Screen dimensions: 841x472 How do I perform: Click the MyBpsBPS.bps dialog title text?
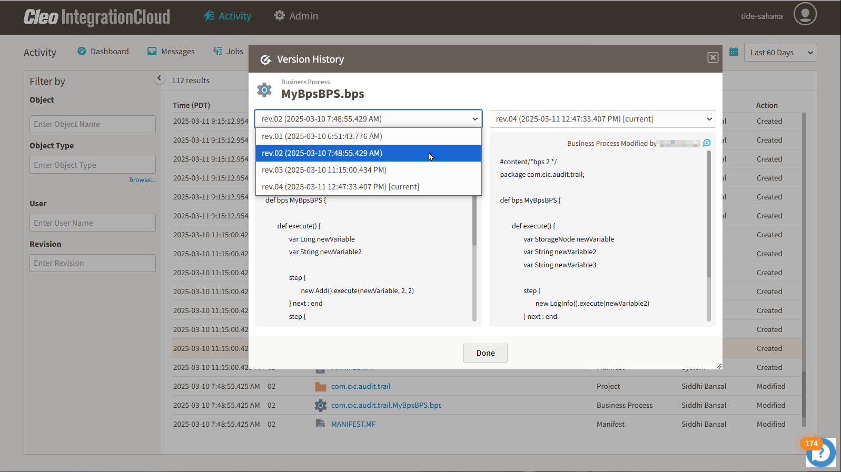pos(323,94)
